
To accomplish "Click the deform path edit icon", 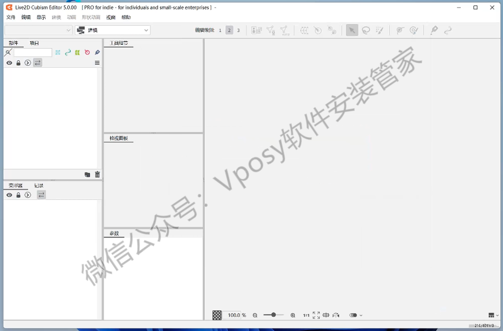I will pos(414,31).
